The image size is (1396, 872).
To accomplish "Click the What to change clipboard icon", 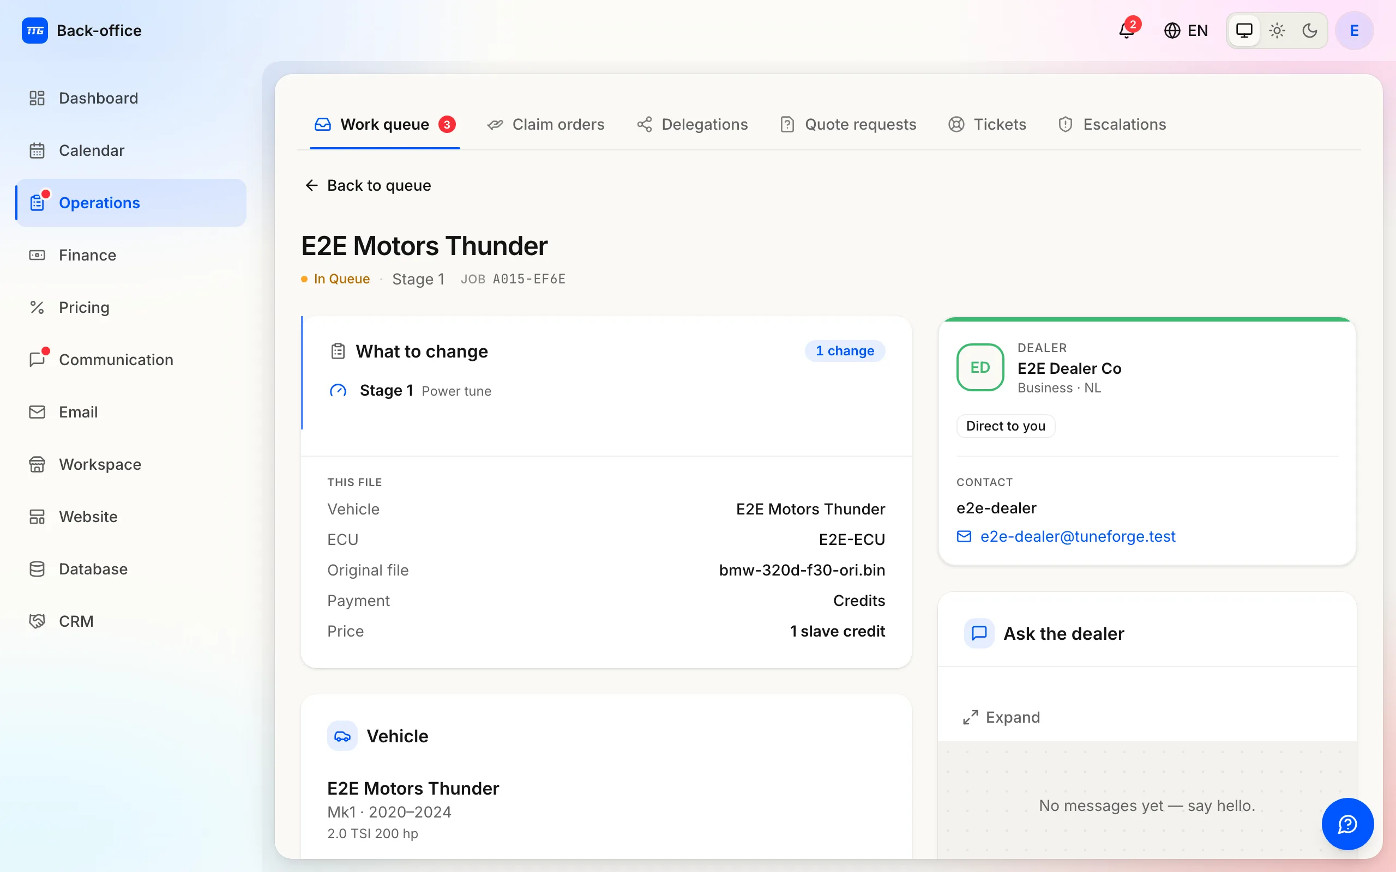I will coord(338,351).
